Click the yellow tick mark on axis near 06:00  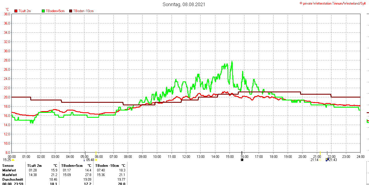[96, 152]
